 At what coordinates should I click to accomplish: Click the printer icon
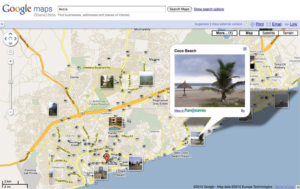(252, 24)
